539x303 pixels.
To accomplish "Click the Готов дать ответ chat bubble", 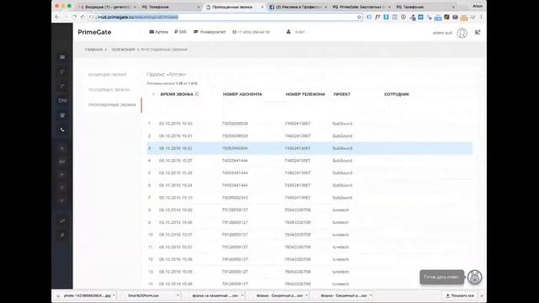I will (441, 277).
